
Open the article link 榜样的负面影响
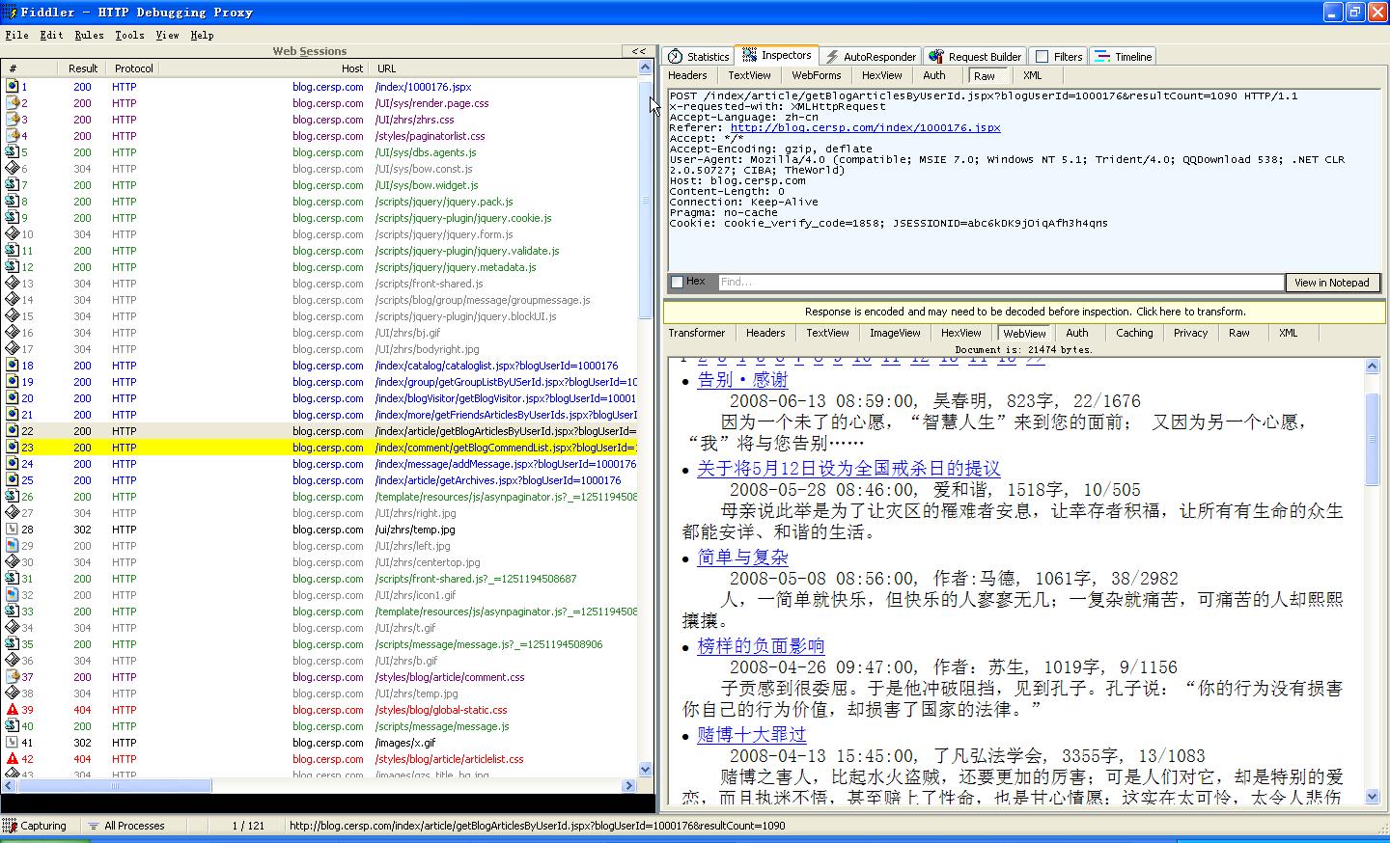(761, 646)
